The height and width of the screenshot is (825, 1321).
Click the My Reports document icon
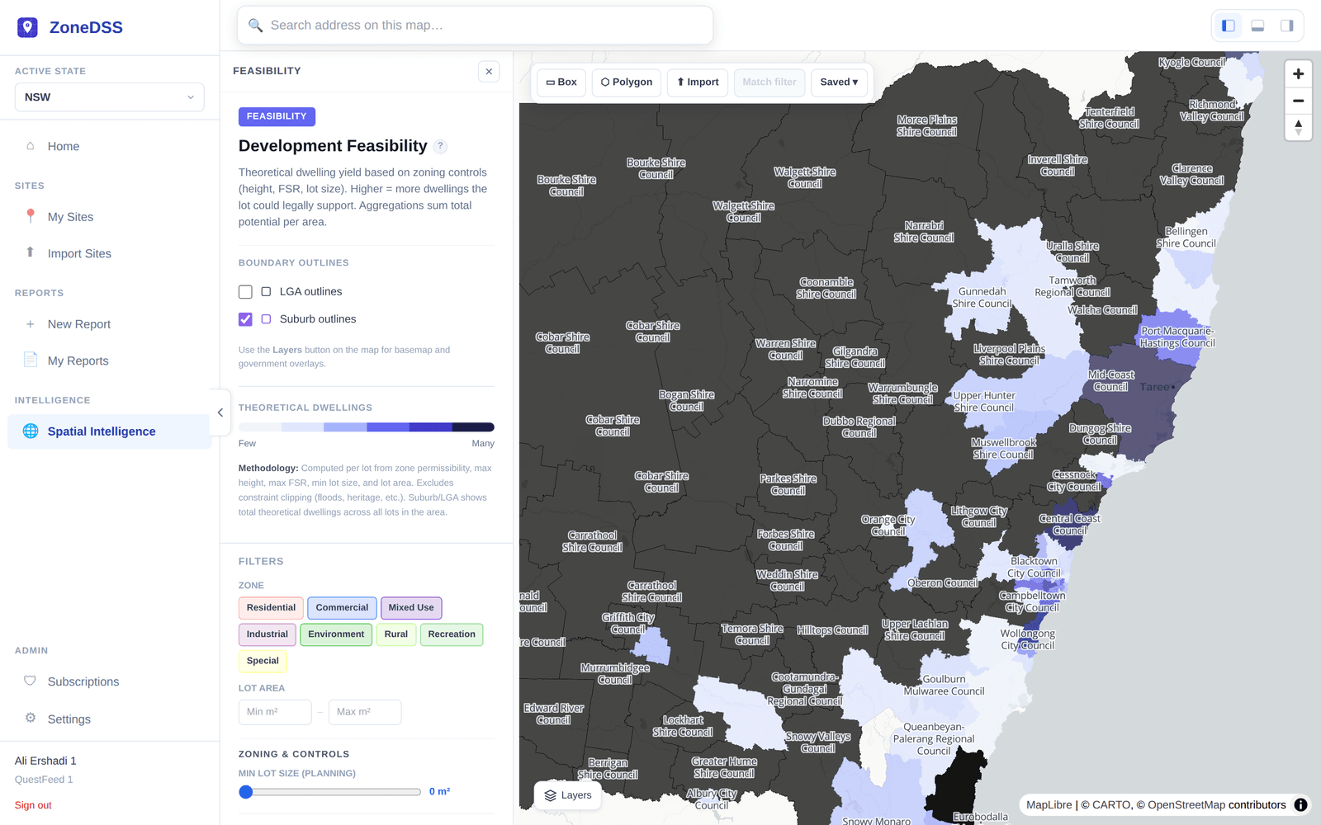point(31,360)
